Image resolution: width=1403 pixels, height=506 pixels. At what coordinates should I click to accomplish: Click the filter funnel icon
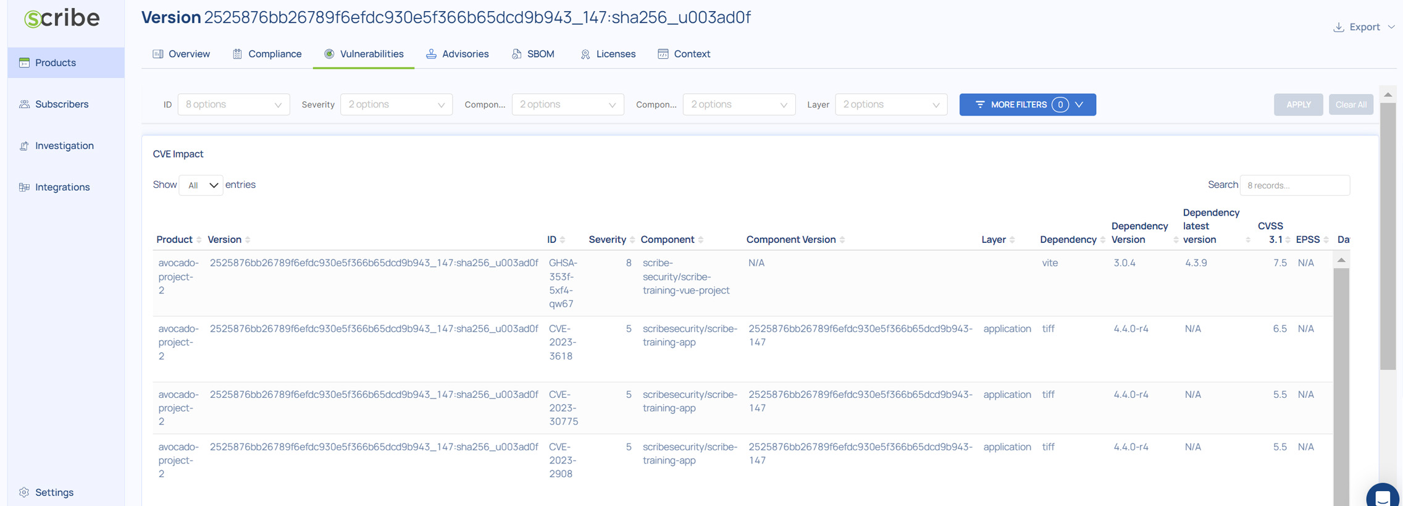pyautogui.click(x=980, y=104)
